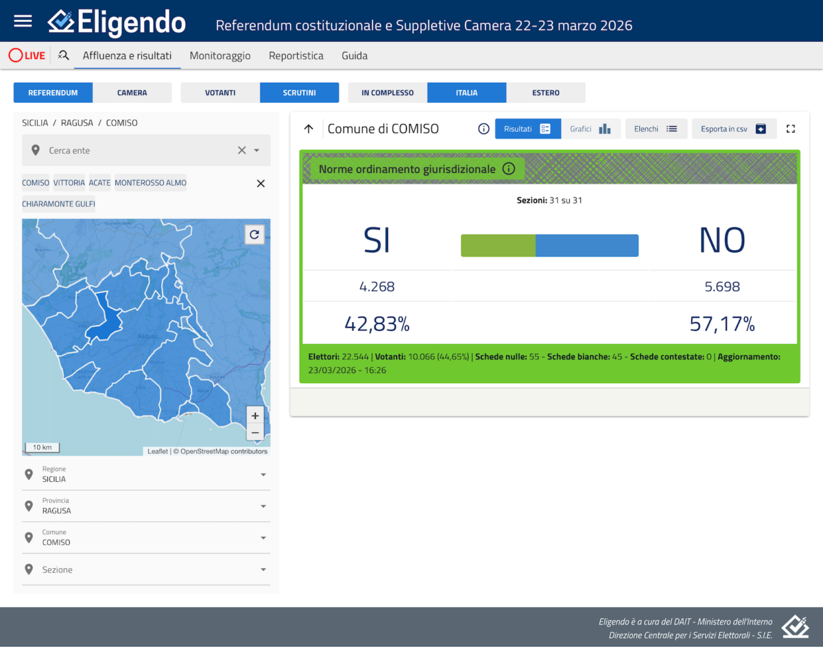The height and width of the screenshot is (647, 823).
Task: Open the Reportistica tab
Action: [x=296, y=56]
